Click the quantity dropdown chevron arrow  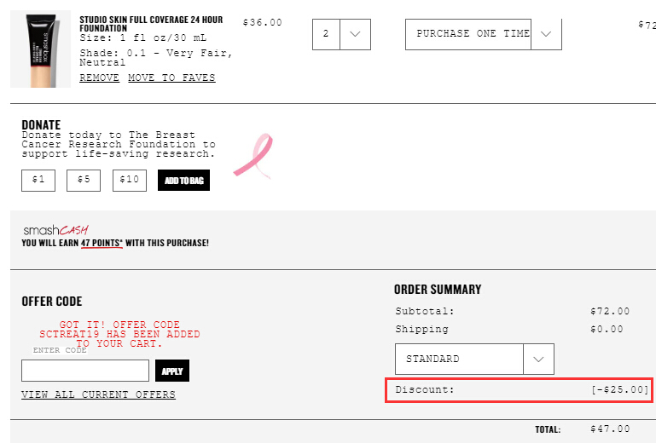(x=355, y=34)
